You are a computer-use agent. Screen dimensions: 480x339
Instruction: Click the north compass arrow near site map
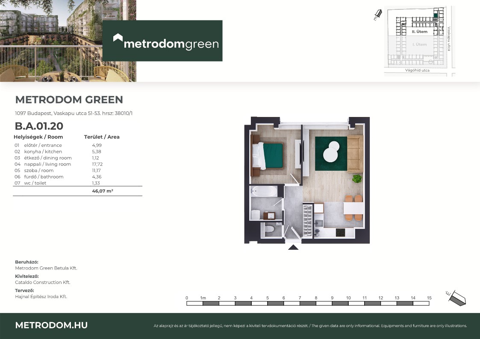[x=377, y=15]
